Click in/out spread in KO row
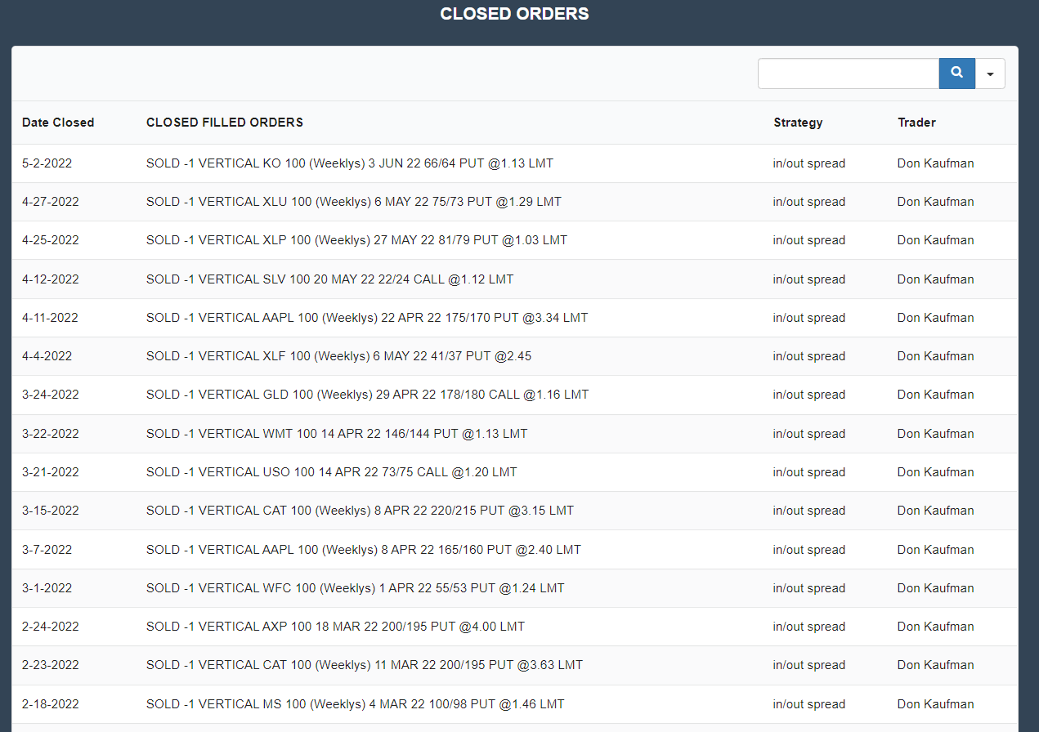Screen dimensions: 1039x732 click(809, 163)
